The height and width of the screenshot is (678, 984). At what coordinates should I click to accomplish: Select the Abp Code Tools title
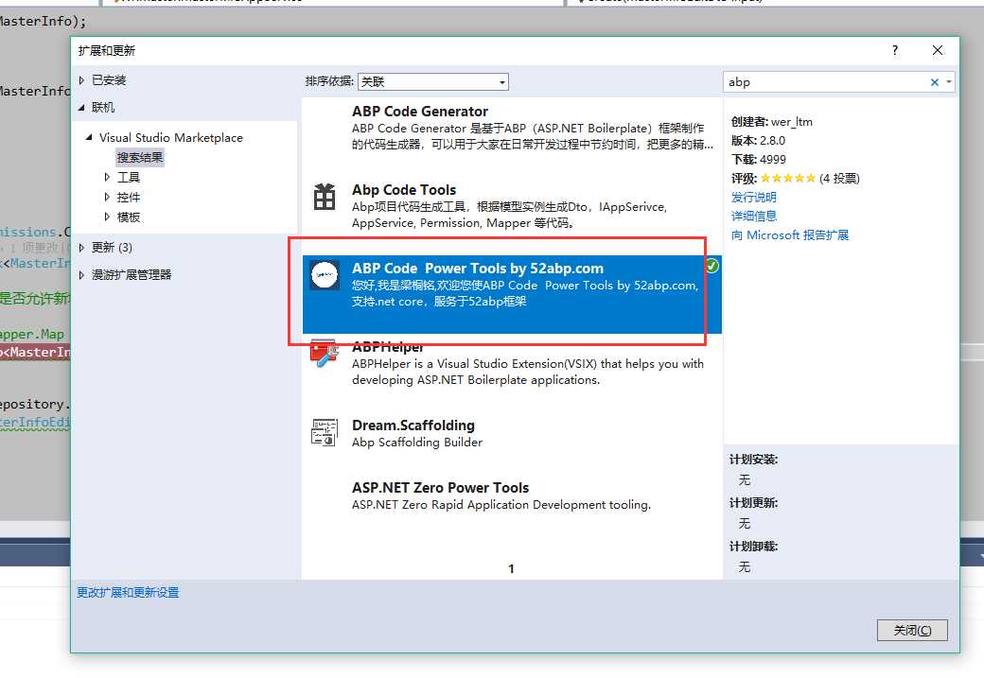pos(404,190)
